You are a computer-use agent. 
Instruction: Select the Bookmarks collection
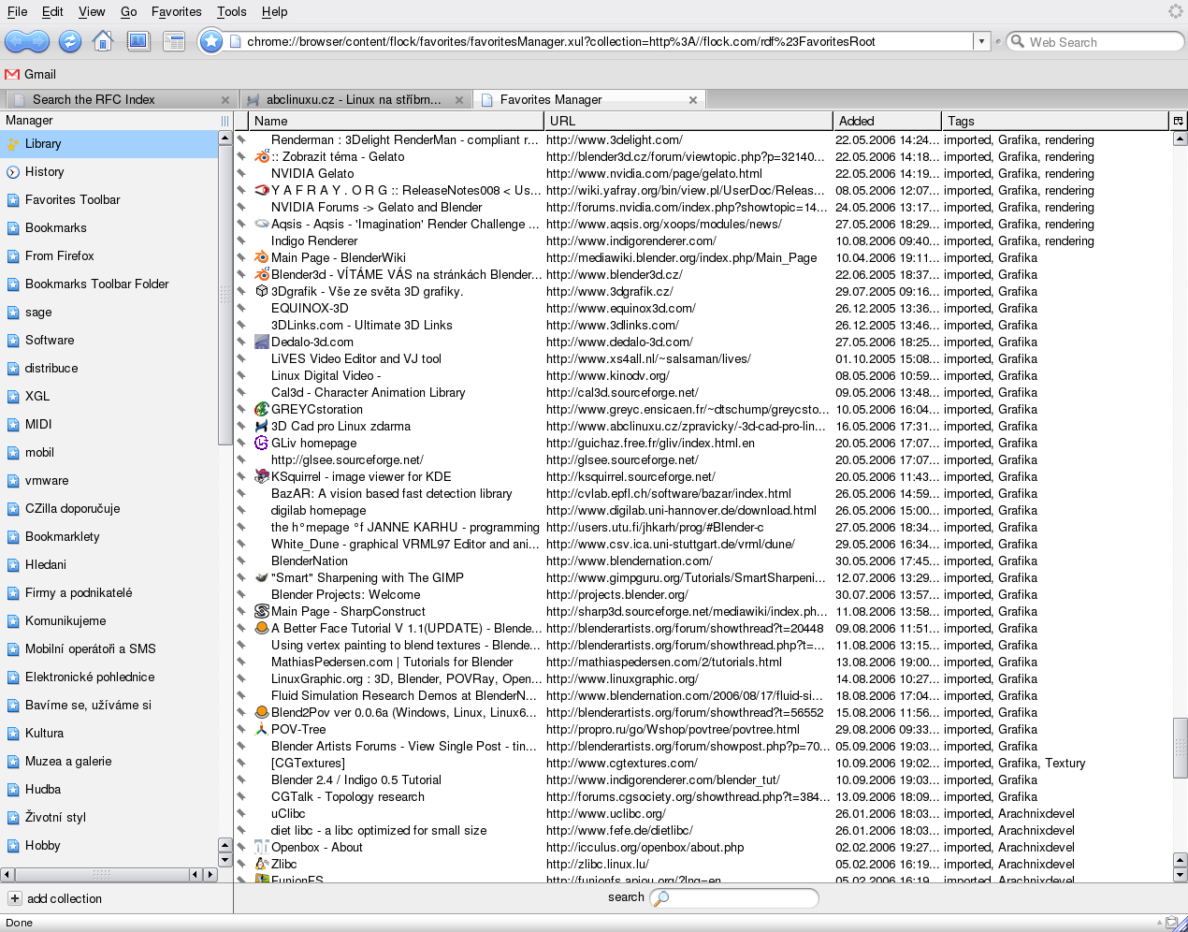[x=109, y=228]
